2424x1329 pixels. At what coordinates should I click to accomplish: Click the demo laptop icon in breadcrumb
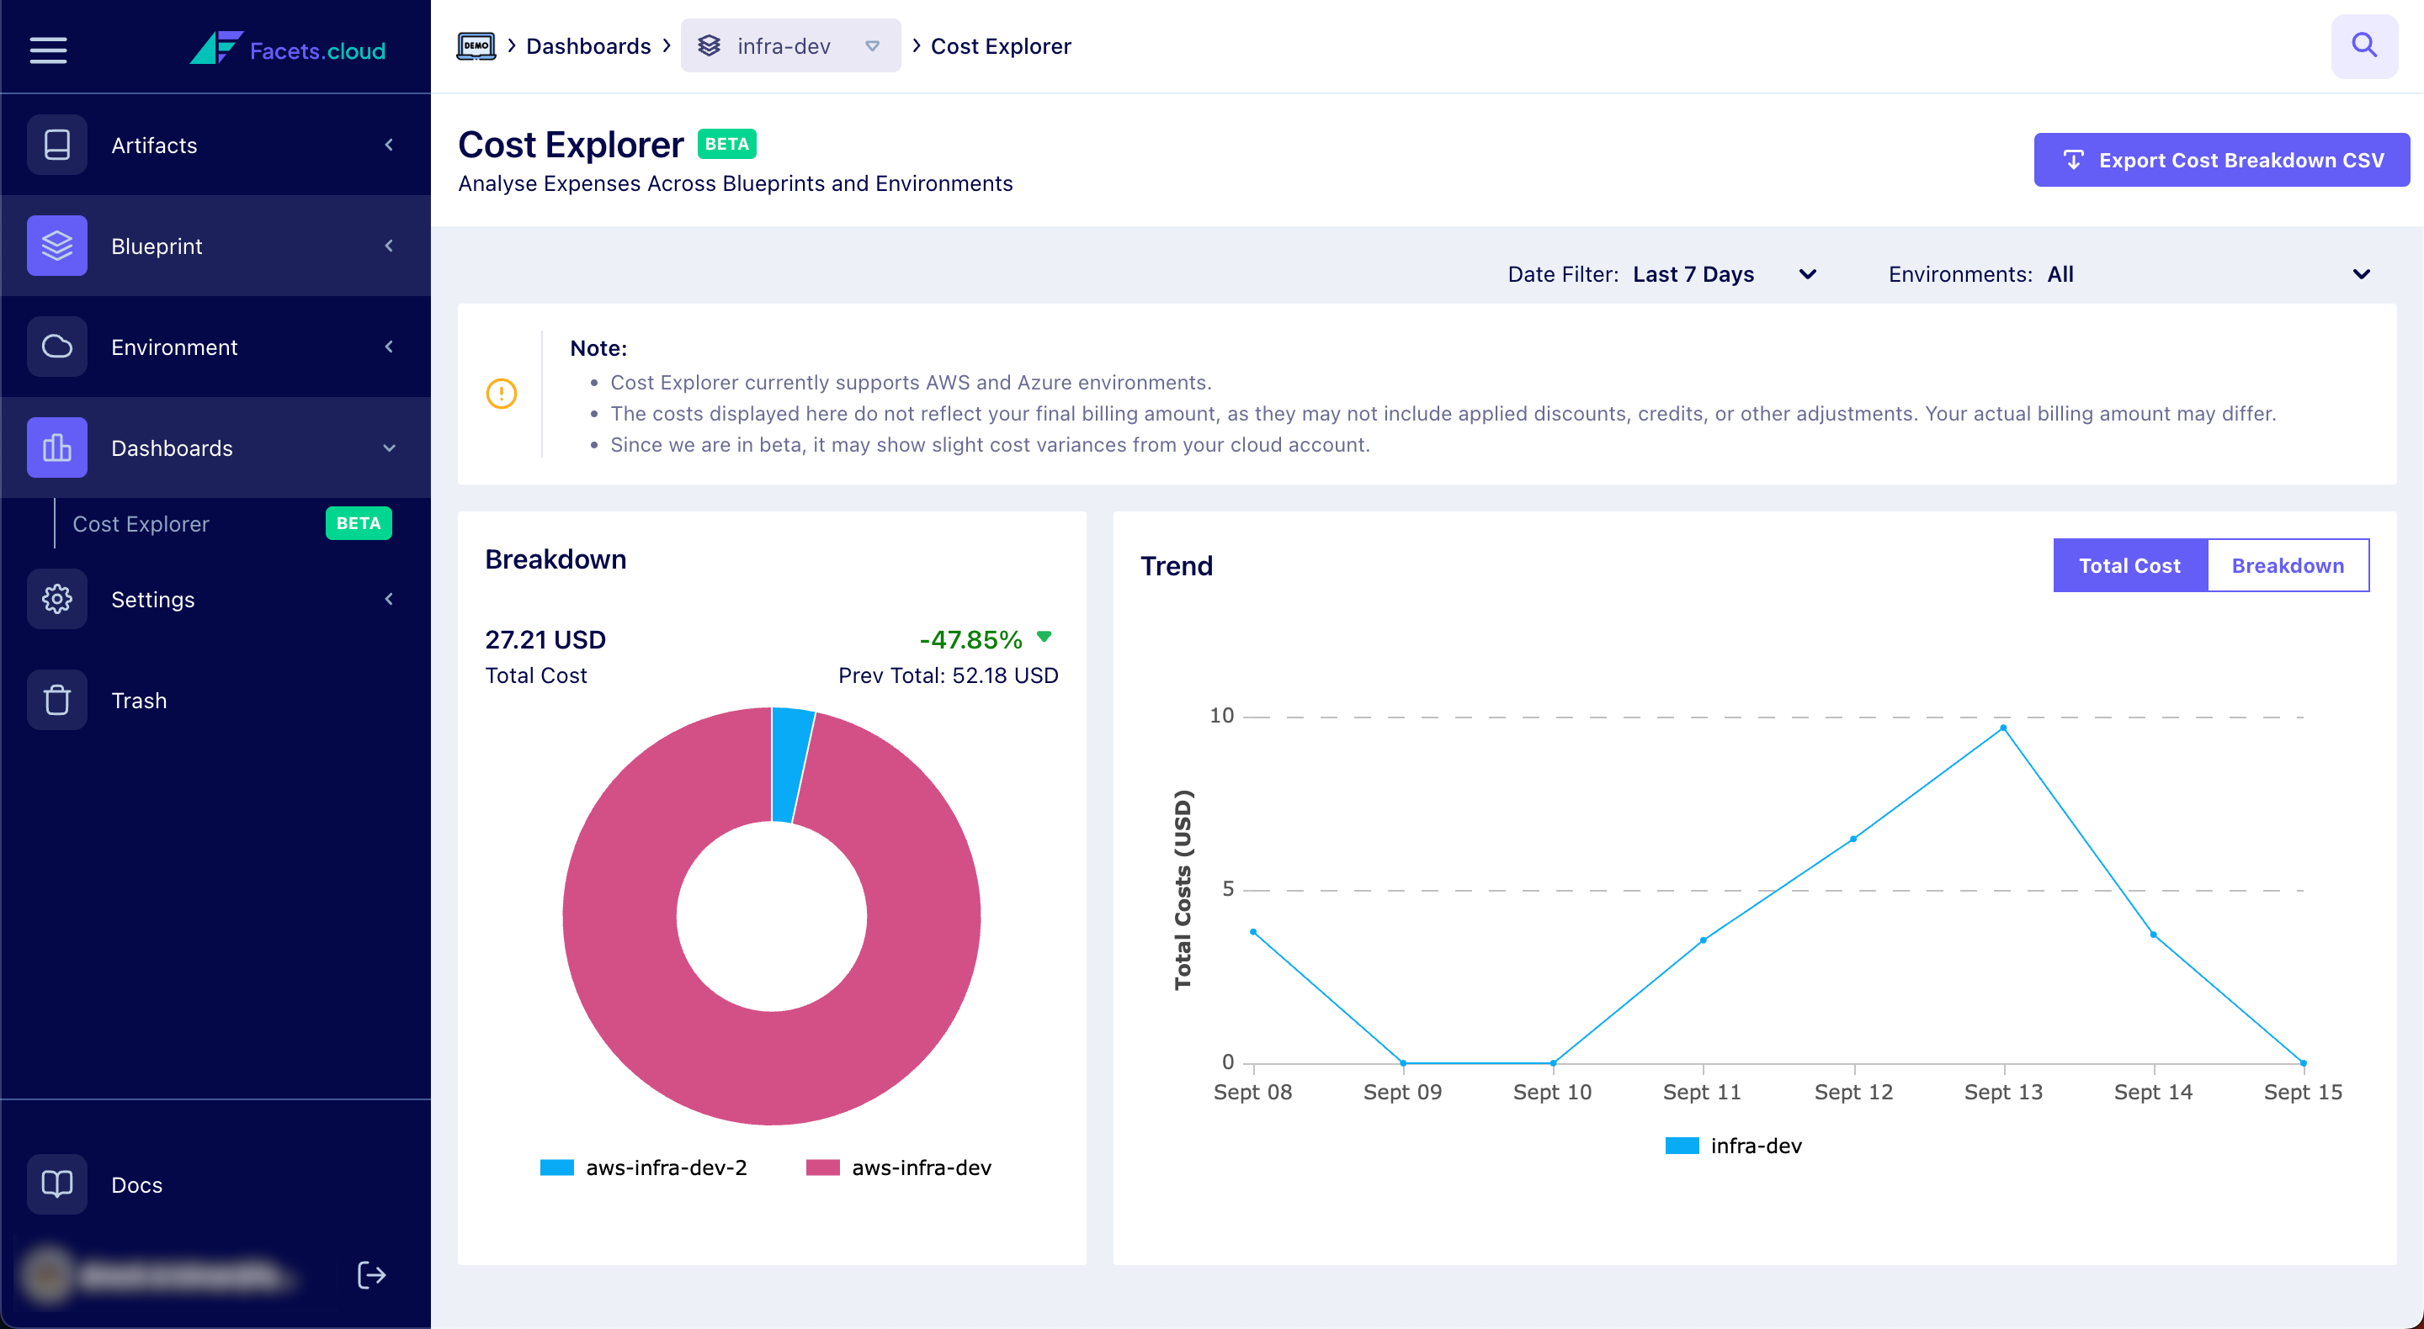pyautogui.click(x=476, y=45)
